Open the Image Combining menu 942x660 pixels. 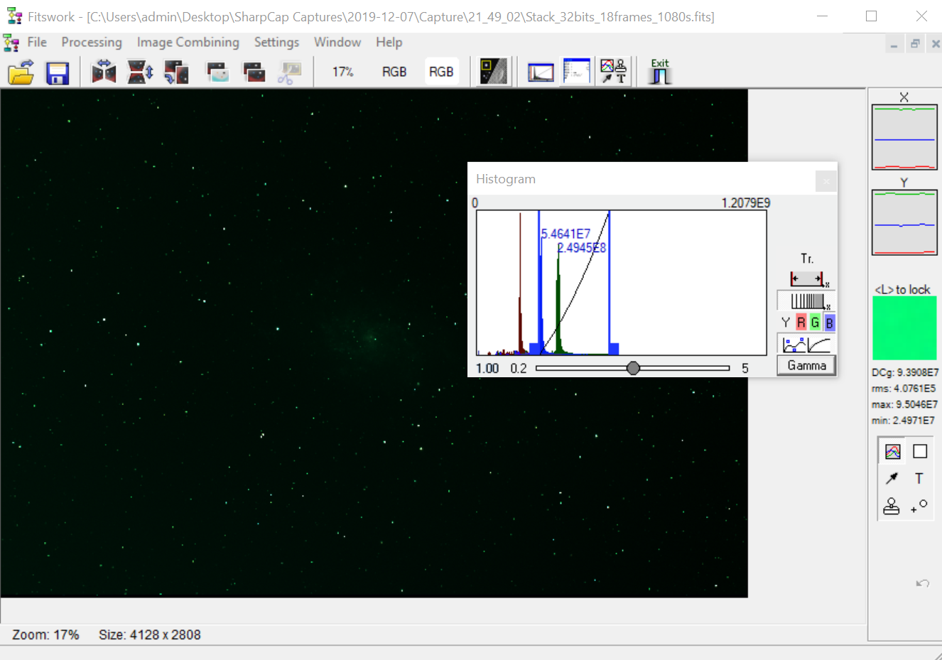(x=188, y=42)
